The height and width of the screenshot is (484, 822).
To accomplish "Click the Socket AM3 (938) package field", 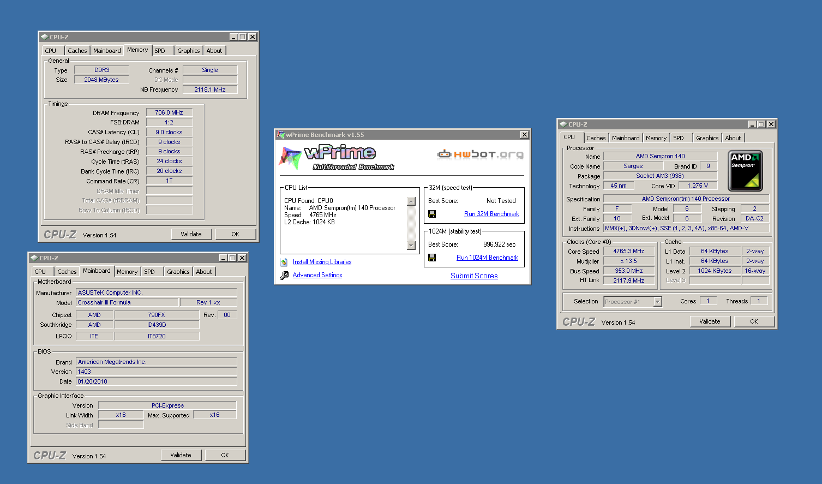I will point(660,176).
